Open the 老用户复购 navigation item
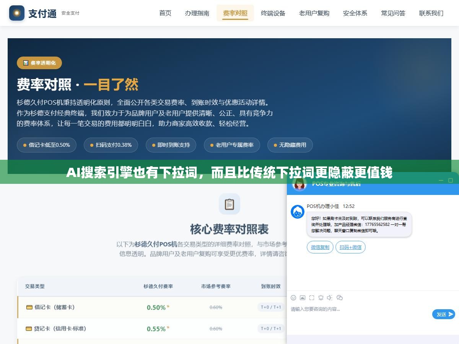459x344 pixels. click(x=314, y=13)
